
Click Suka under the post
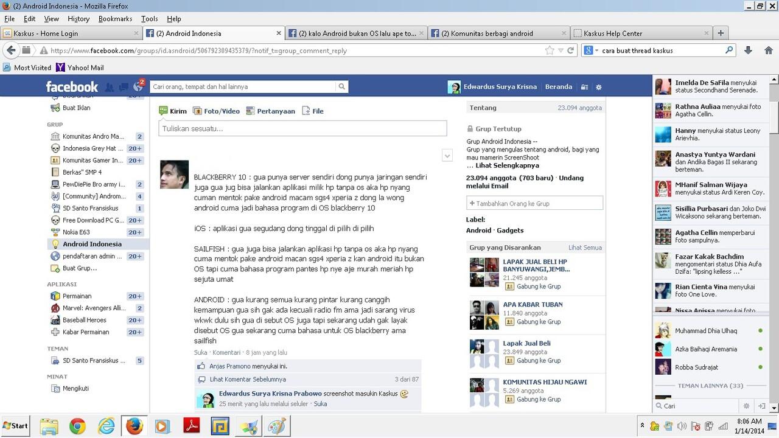pyautogui.click(x=200, y=352)
